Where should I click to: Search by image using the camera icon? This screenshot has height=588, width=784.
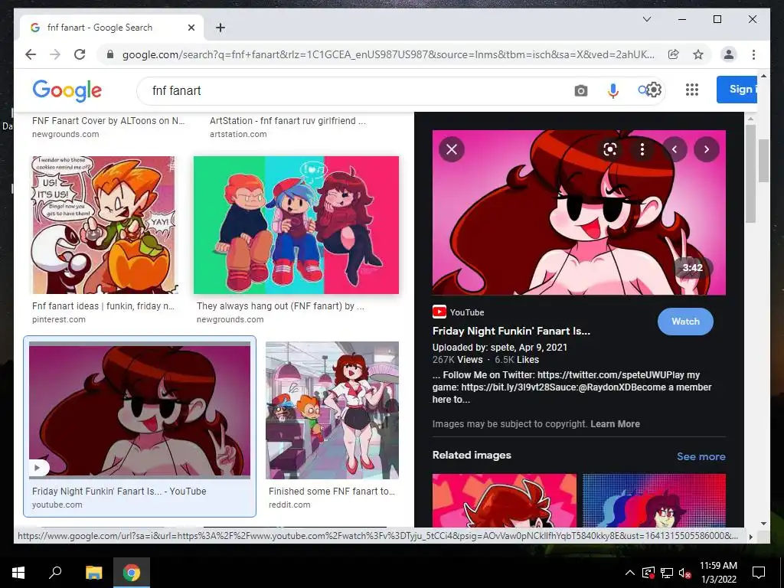tap(580, 90)
